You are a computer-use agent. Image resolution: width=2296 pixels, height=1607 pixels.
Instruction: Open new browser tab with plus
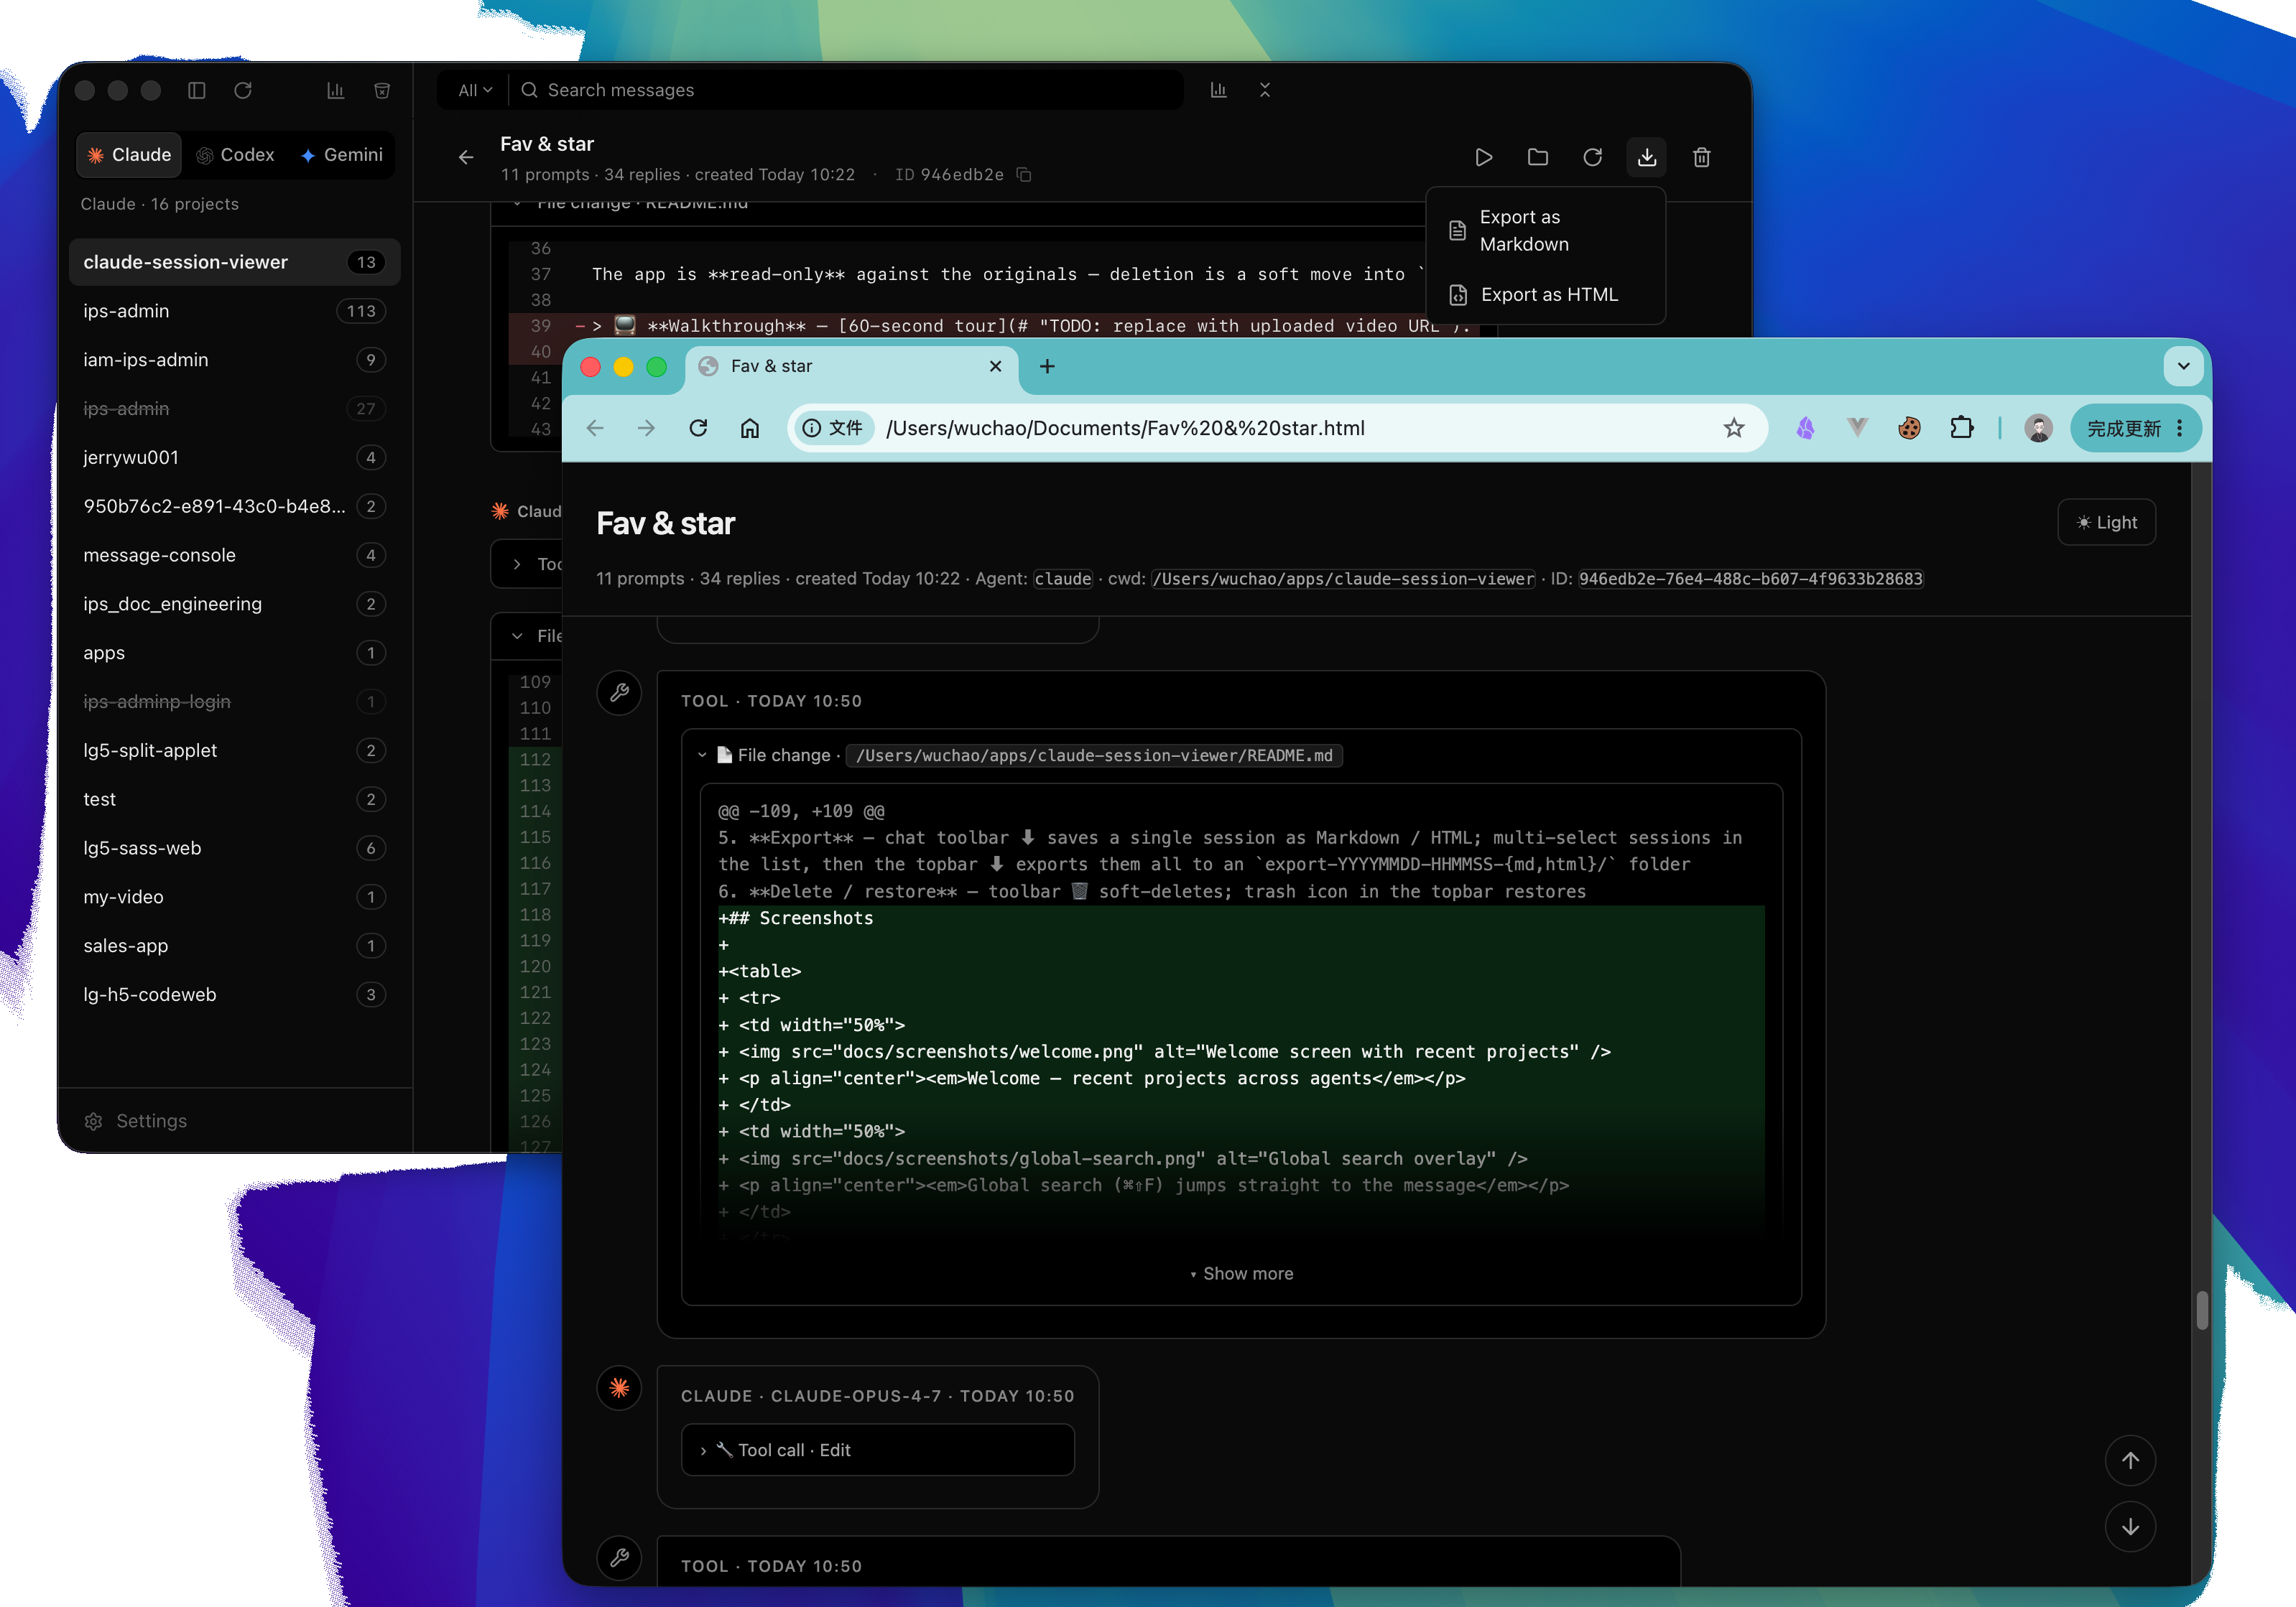pyautogui.click(x=1047, y=367)
